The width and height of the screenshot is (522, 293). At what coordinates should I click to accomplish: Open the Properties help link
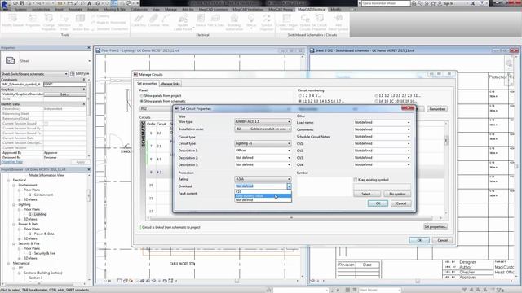click(x=12, y=162)
